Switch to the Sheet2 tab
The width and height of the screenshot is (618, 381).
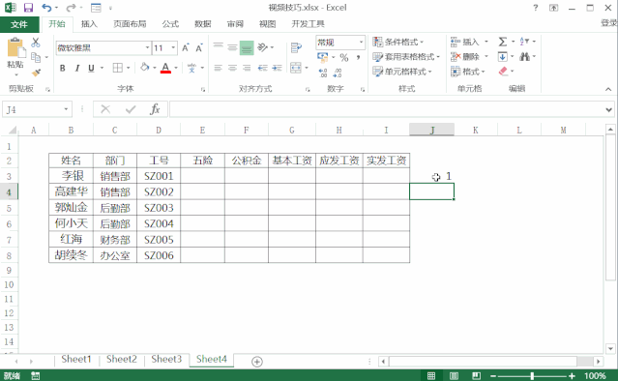click(122, 359)
